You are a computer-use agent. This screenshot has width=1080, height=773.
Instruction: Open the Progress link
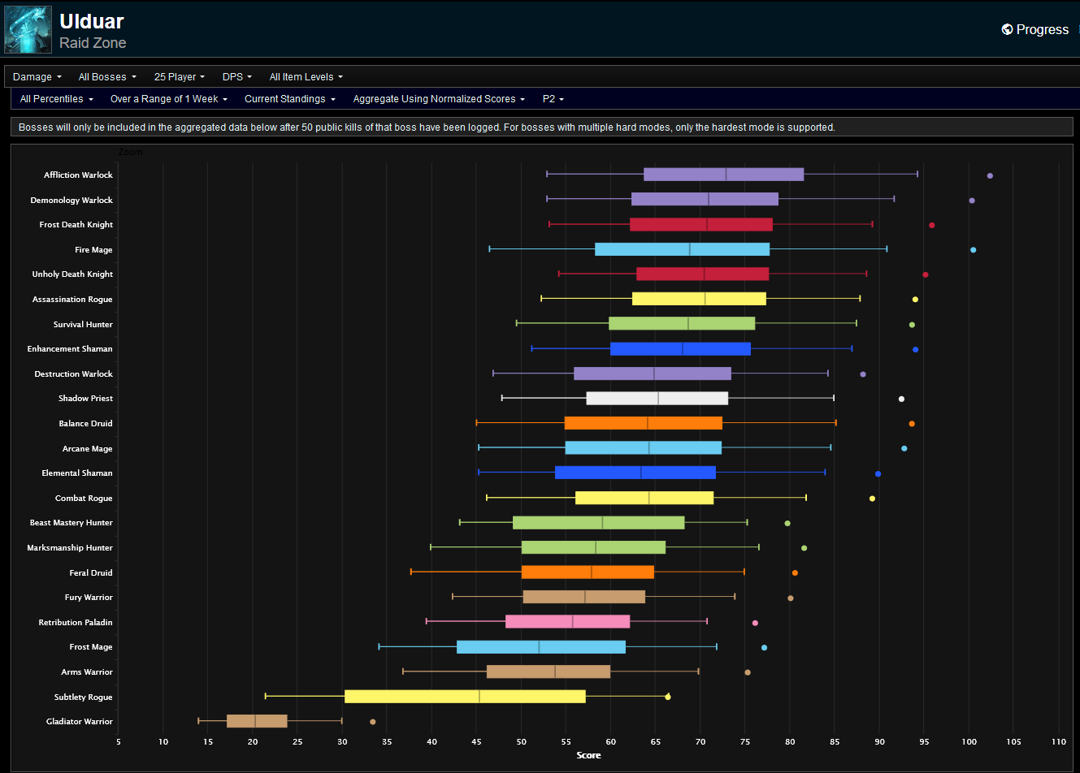(x=1042, y=29)
